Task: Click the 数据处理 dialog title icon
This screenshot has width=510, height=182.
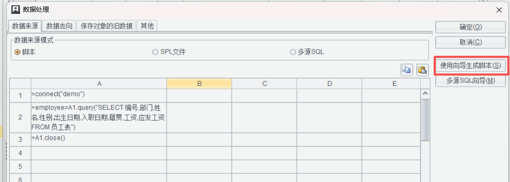Action: click(15, 9)
